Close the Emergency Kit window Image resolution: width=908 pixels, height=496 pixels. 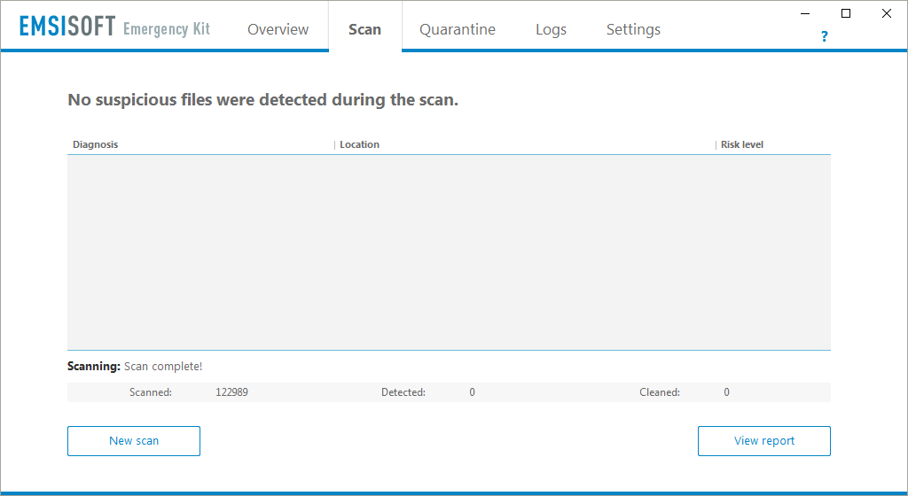887,13
